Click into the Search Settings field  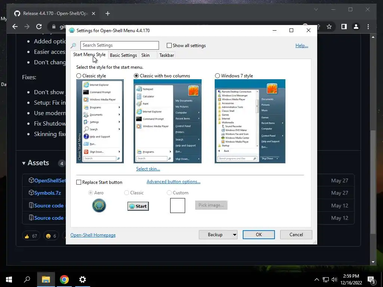(x=120, y=45)
